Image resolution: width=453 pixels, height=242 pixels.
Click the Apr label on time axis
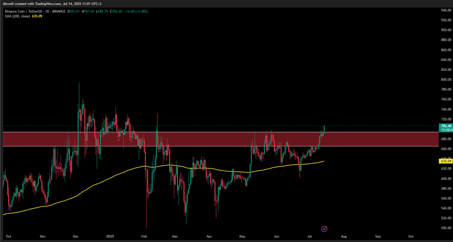pos(209,236)
